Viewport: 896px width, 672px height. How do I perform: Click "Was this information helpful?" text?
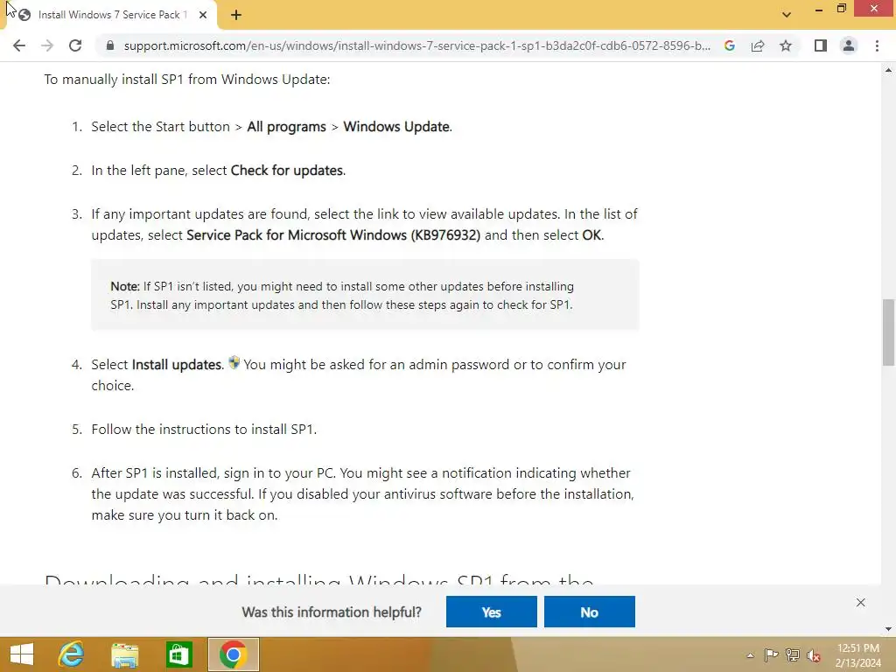click(x=332, y=612)
